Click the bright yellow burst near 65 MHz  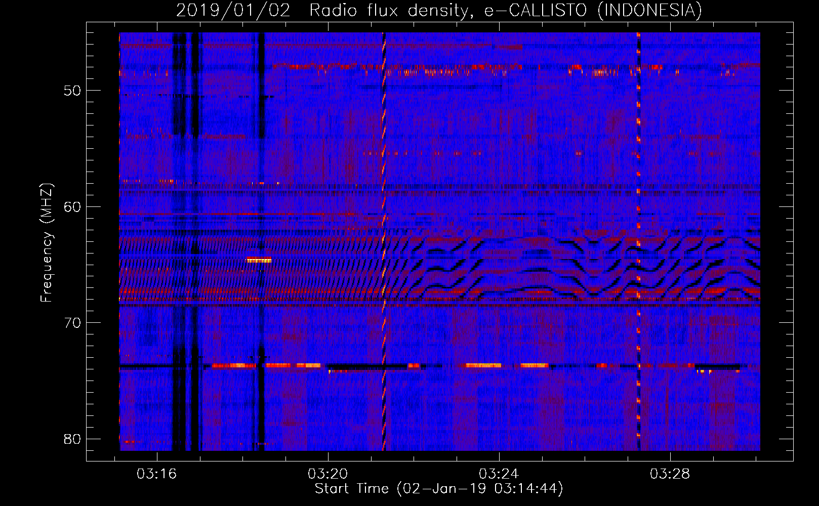click(259, 260)
